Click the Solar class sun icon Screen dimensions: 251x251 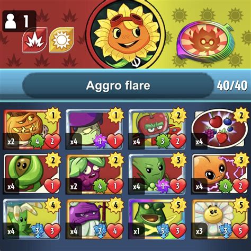pos(61,40)
